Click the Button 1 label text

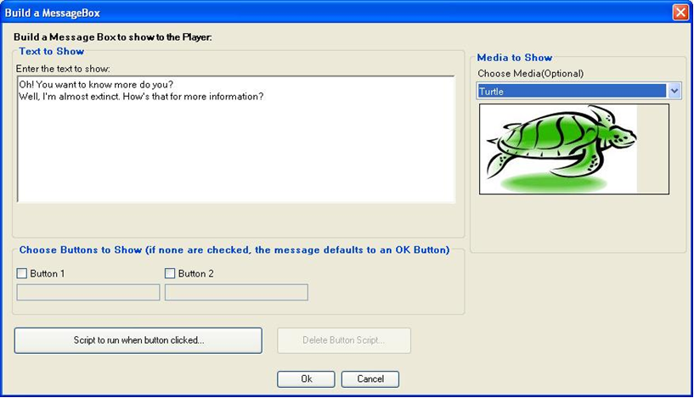[x=48, y=274]
